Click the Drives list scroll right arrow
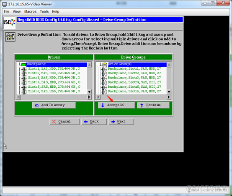Image resolution: width=232 pixels, height=196 pixels. coord(89,97)
